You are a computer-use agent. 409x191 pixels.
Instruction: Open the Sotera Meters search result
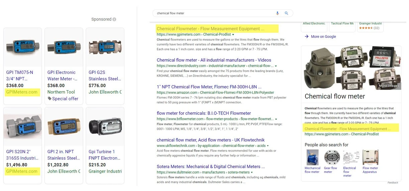tap(211, 167)
